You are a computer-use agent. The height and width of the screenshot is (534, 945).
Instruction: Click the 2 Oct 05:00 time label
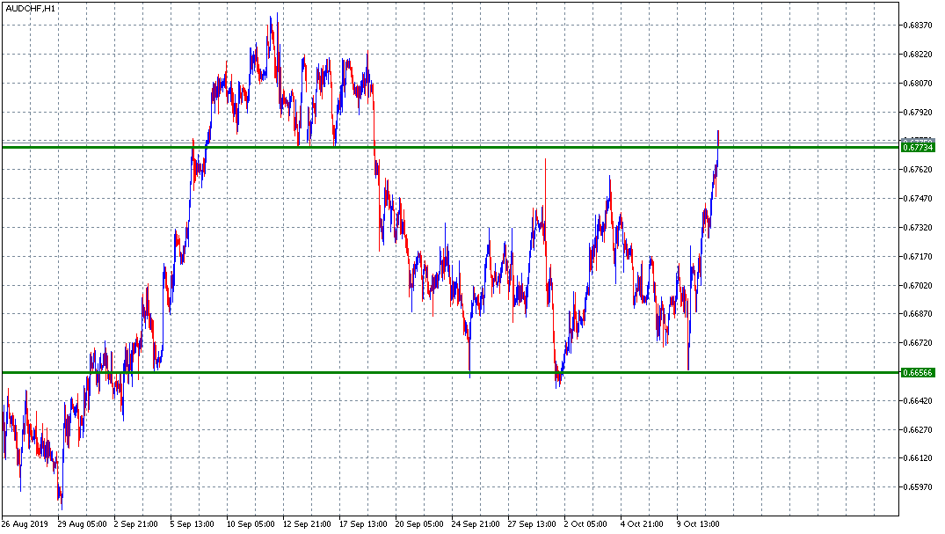[585, 523]
